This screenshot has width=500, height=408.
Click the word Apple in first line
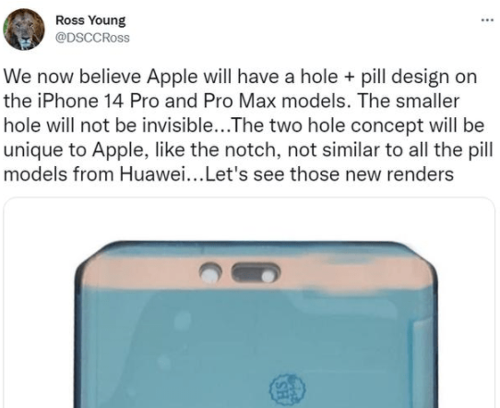pyautogui.click(x=172, y=77)
